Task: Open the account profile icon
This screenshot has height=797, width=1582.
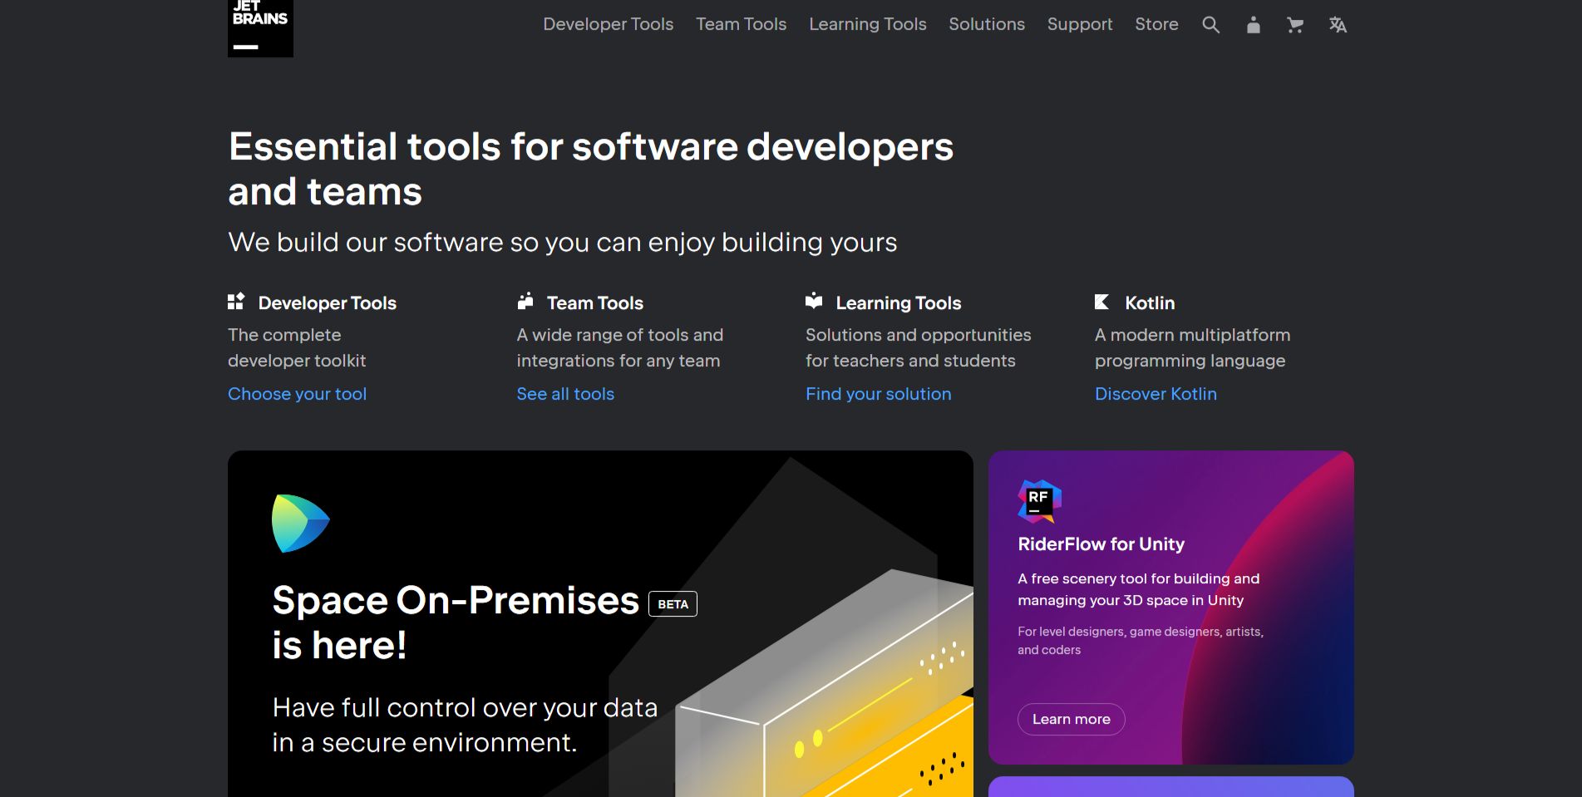Action: pos(1254,25)
